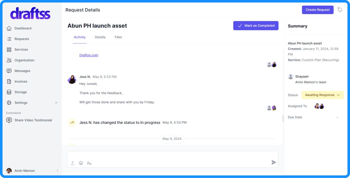Open the Awaiting Response status dropdown
Screen dimensions: 350x178
(322, 95)
